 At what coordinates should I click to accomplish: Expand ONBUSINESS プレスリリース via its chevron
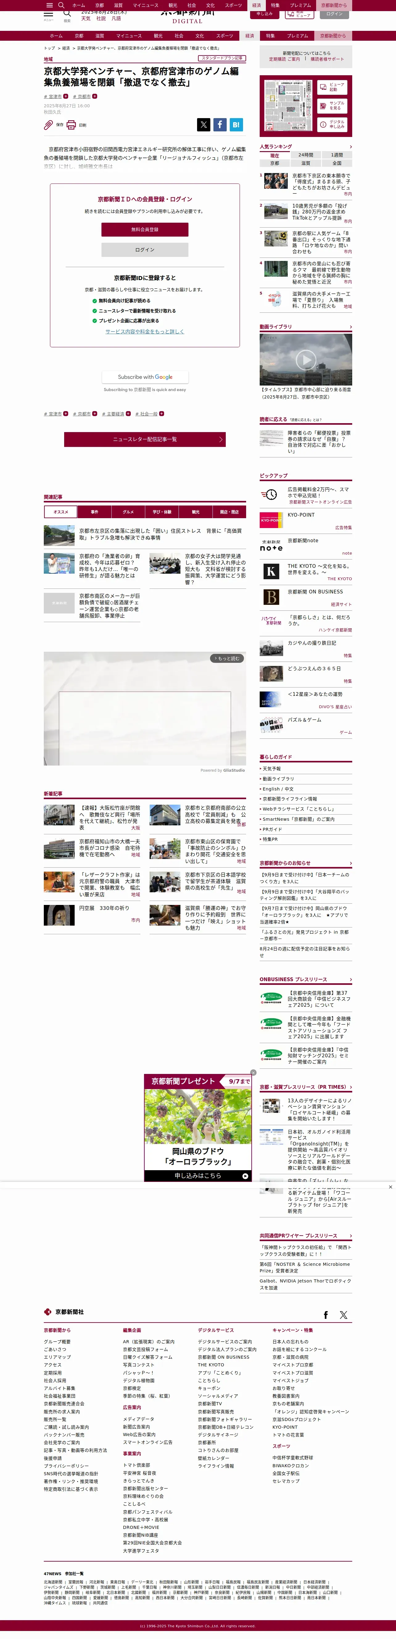pyautogui.click(x=350, y=979)
